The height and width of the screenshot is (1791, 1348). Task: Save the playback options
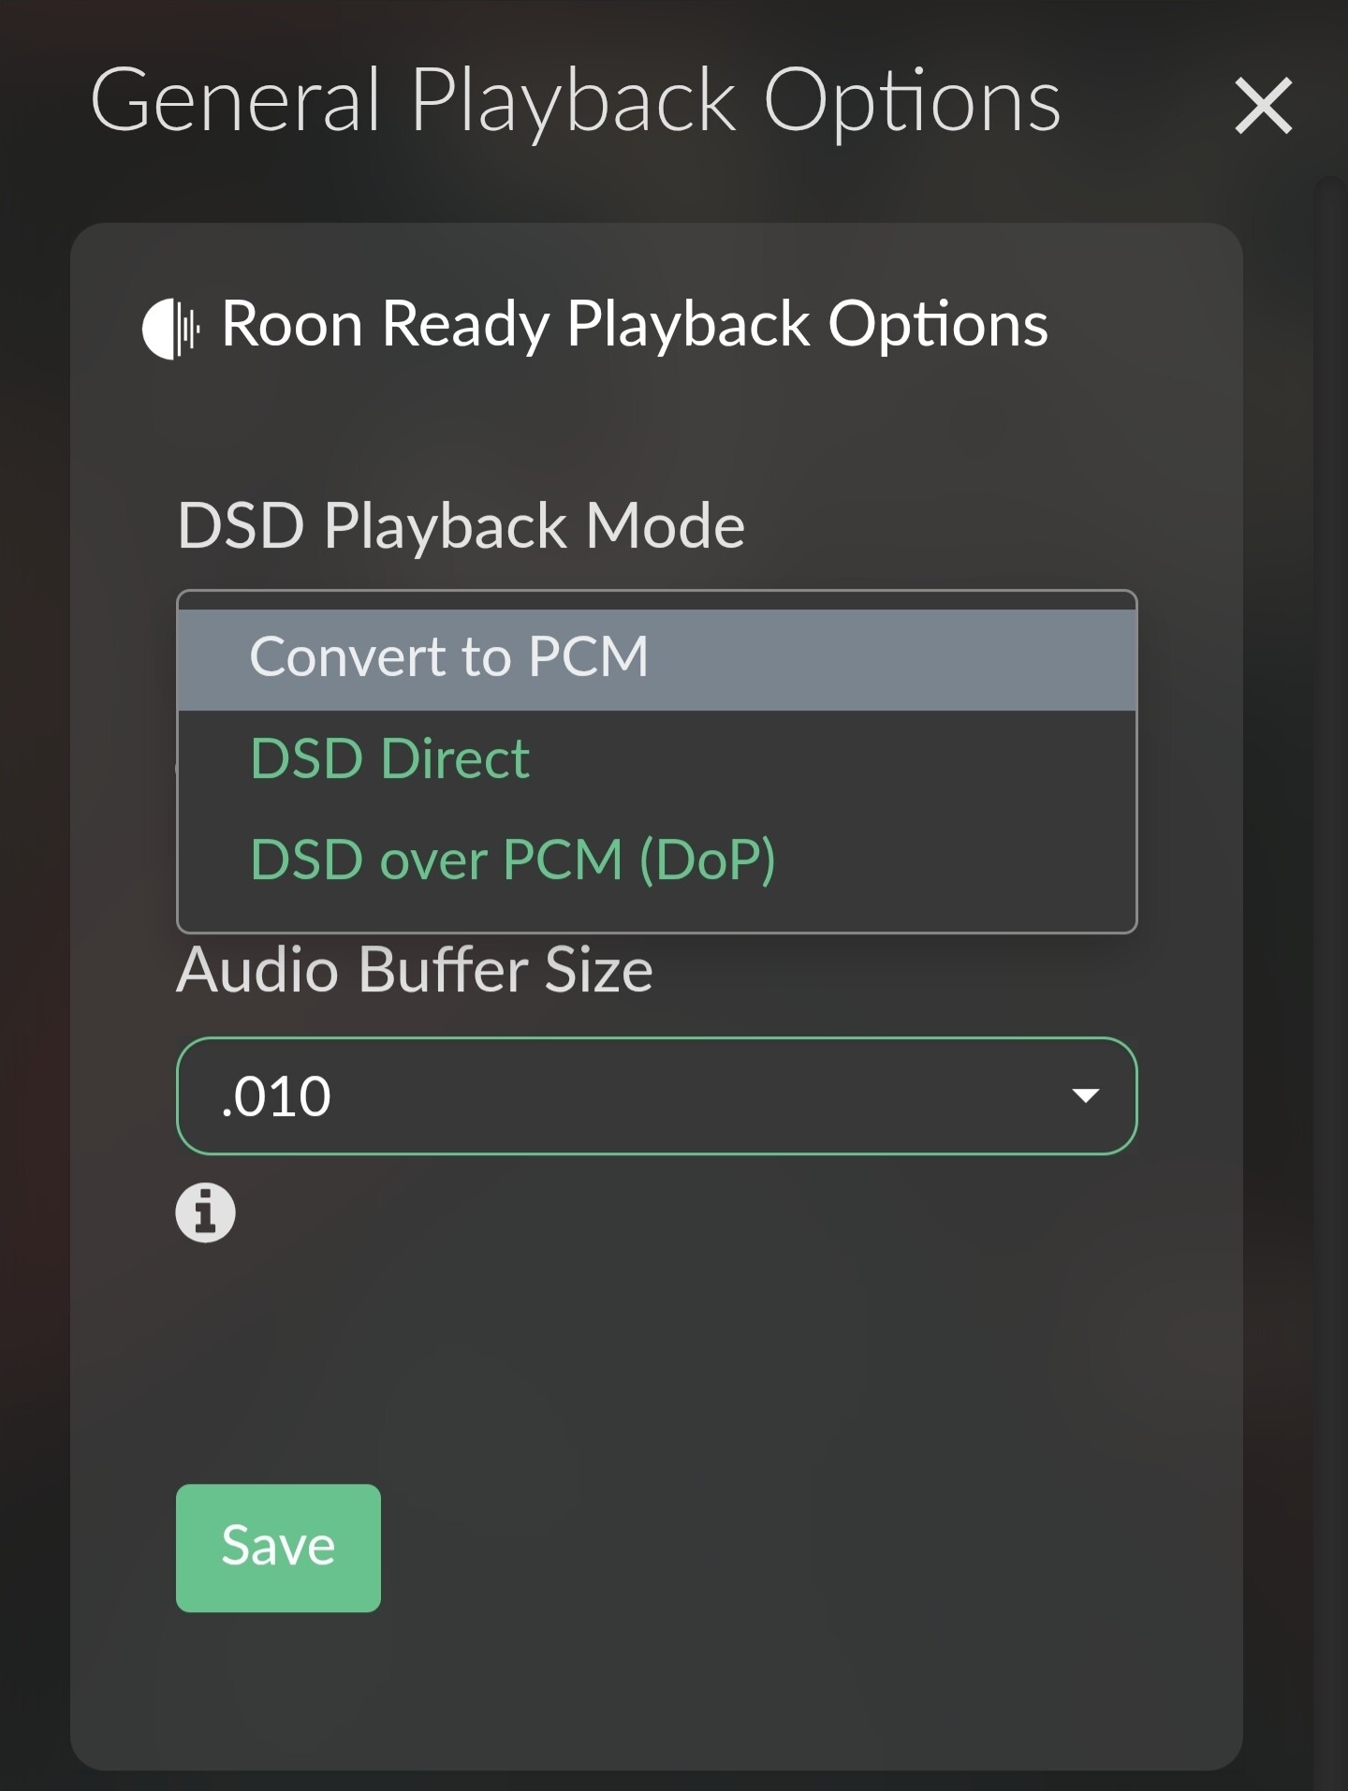click(x=278, y=1548)
